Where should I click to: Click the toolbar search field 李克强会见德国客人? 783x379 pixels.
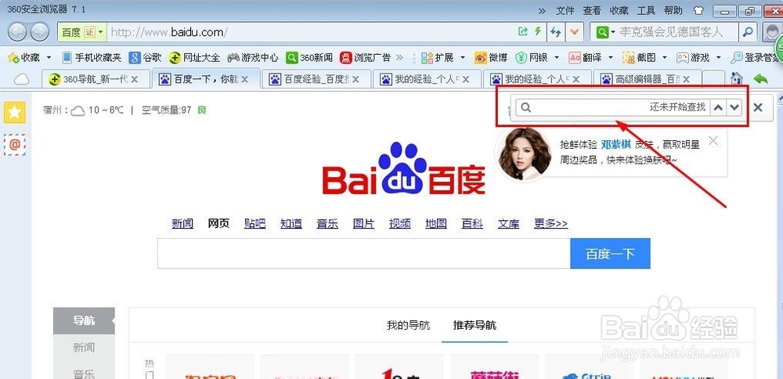tap(678, 32)
